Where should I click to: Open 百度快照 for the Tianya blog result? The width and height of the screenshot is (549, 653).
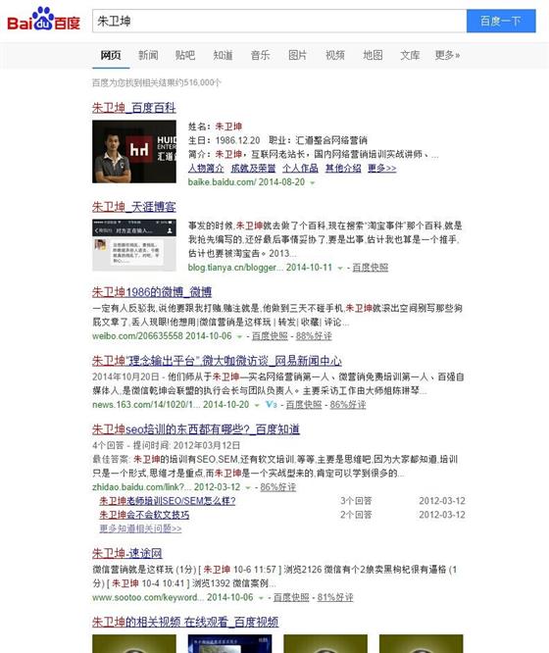370,268
